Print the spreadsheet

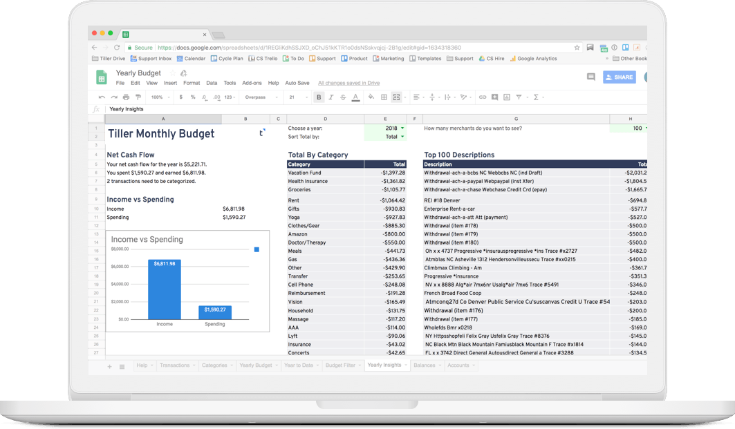click(x=126, y=97)
